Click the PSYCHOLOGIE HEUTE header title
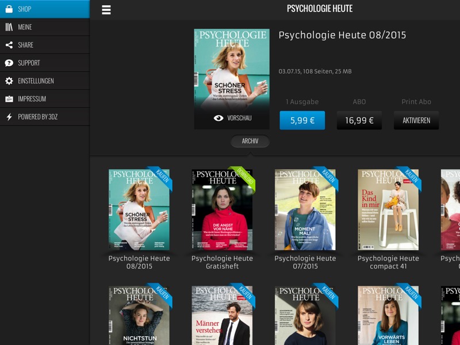 [320, 9]
